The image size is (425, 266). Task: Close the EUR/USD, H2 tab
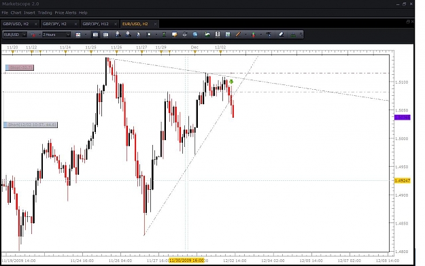155,24
